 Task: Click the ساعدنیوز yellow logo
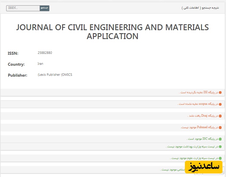click(x=203, y=167)
